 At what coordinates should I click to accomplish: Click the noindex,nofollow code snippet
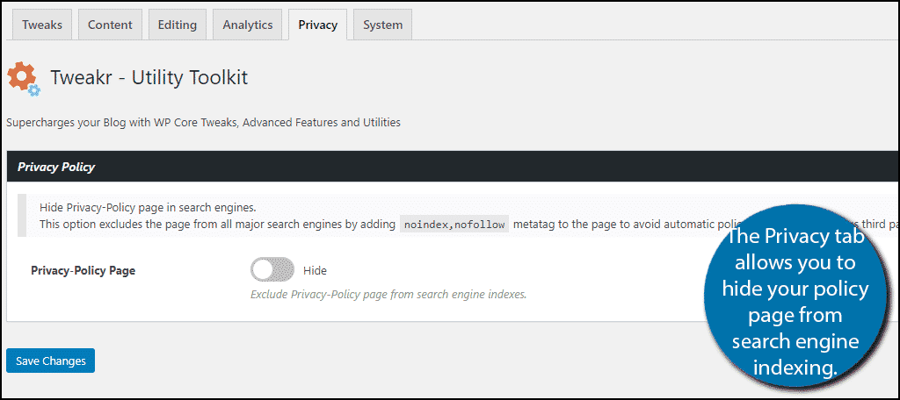pyautogui.click(x=454, y=225)
